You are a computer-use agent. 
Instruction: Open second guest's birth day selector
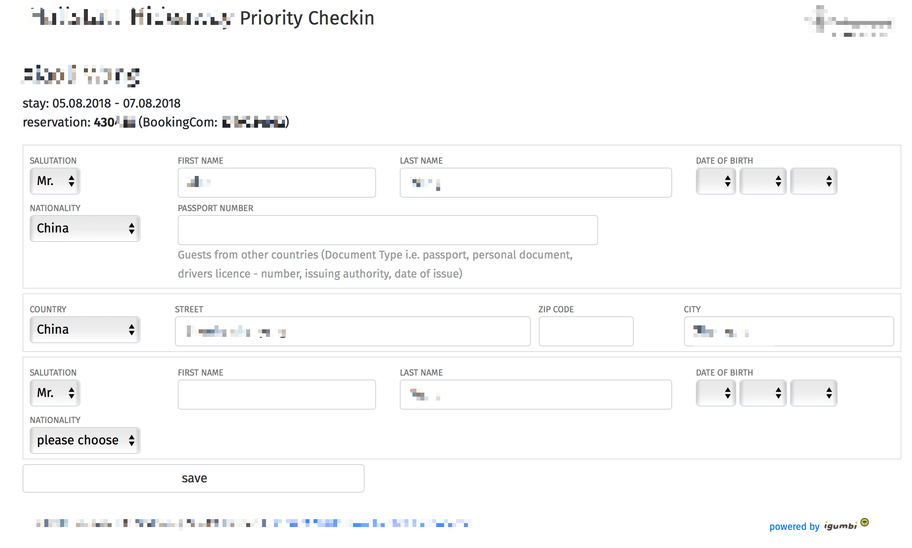coord(716,393)
